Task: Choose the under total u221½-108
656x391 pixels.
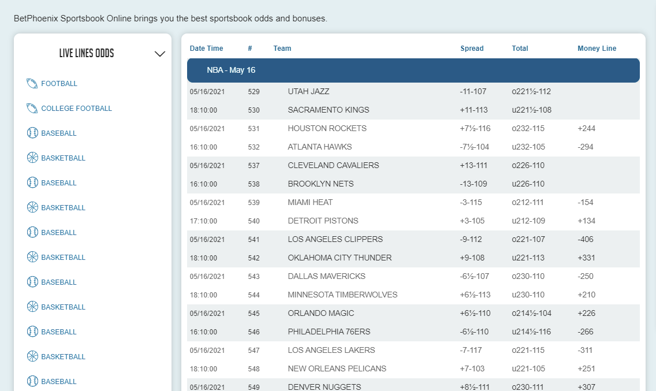Action: tap(532, 110)
